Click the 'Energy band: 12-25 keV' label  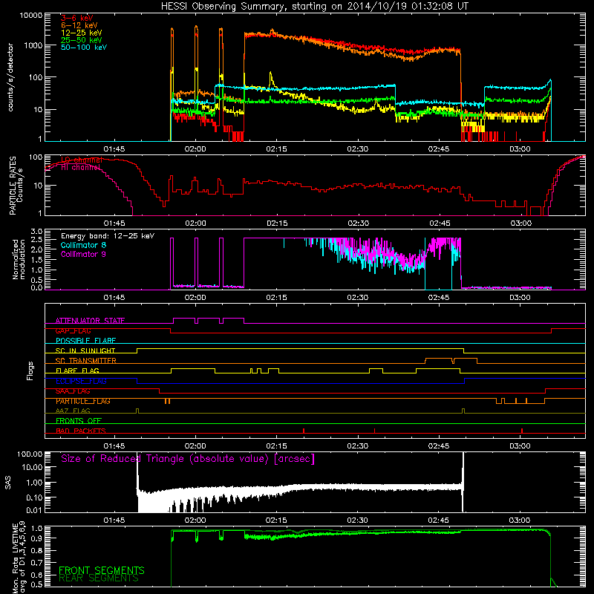[108, 236]
